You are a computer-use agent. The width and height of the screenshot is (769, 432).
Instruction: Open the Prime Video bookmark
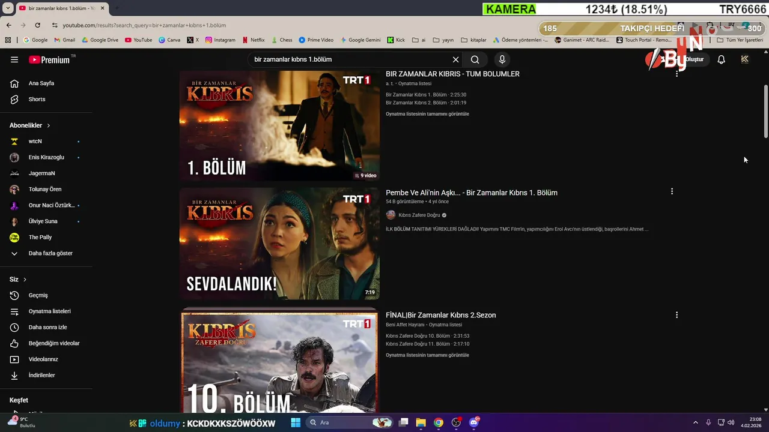click(x=316, y=40)
